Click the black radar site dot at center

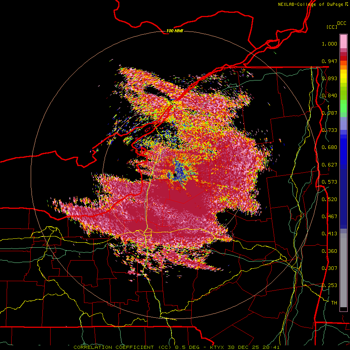tap(175, 175)
